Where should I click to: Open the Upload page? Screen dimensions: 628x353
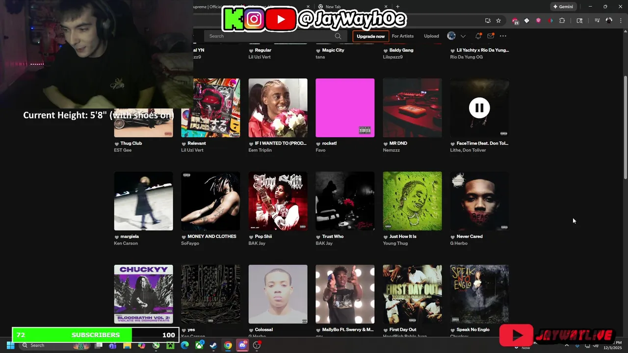click(431, 36)
